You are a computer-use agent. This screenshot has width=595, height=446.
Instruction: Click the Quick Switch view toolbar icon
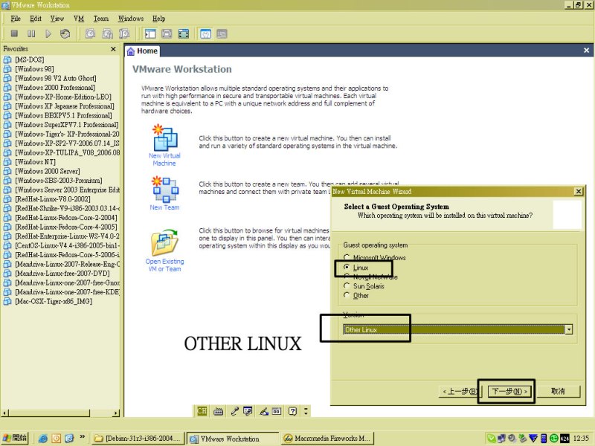tap(167, 33)
